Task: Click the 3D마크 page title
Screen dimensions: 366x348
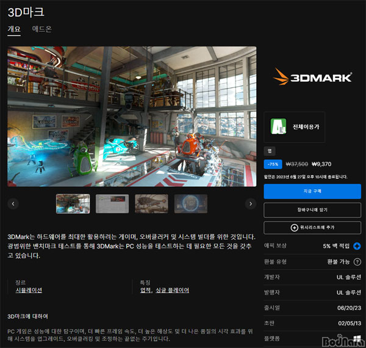Action: [x=26, y=12]
